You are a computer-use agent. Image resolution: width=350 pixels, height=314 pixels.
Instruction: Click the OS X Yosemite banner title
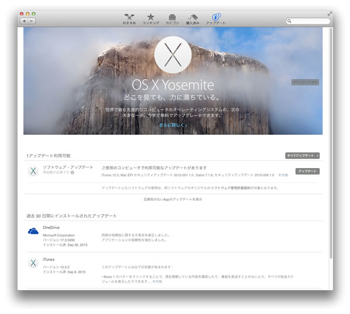point(173,85)
